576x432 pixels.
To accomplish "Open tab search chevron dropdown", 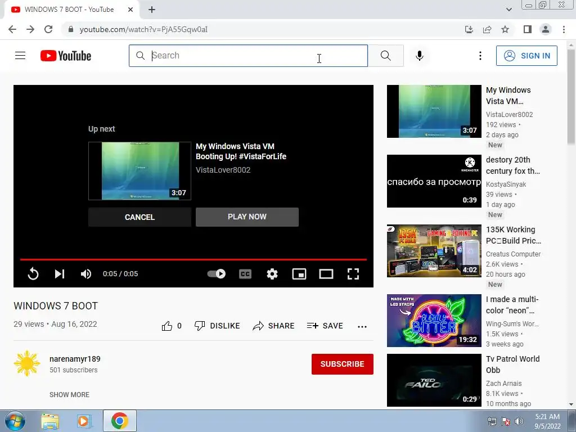I will (x=509, y=10).
